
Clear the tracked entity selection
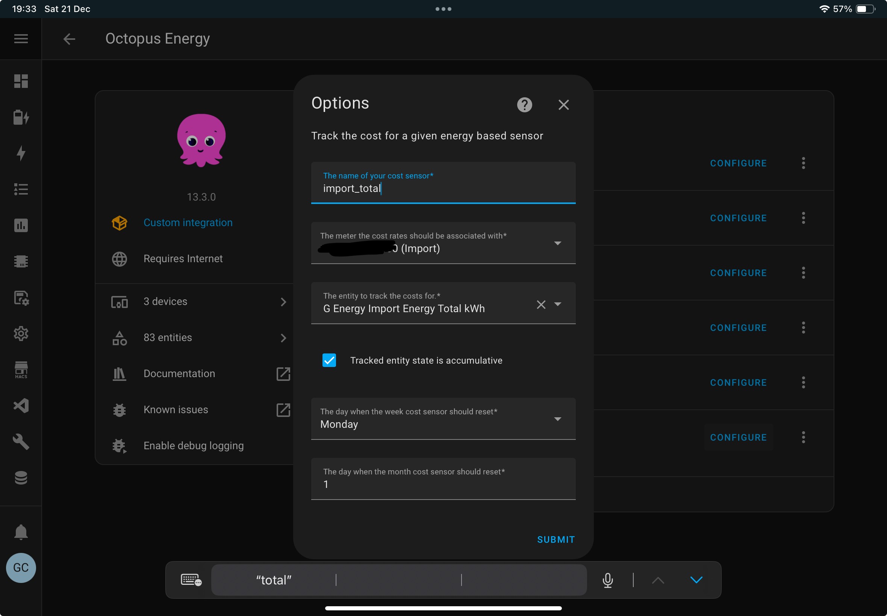tap(541, 305)
